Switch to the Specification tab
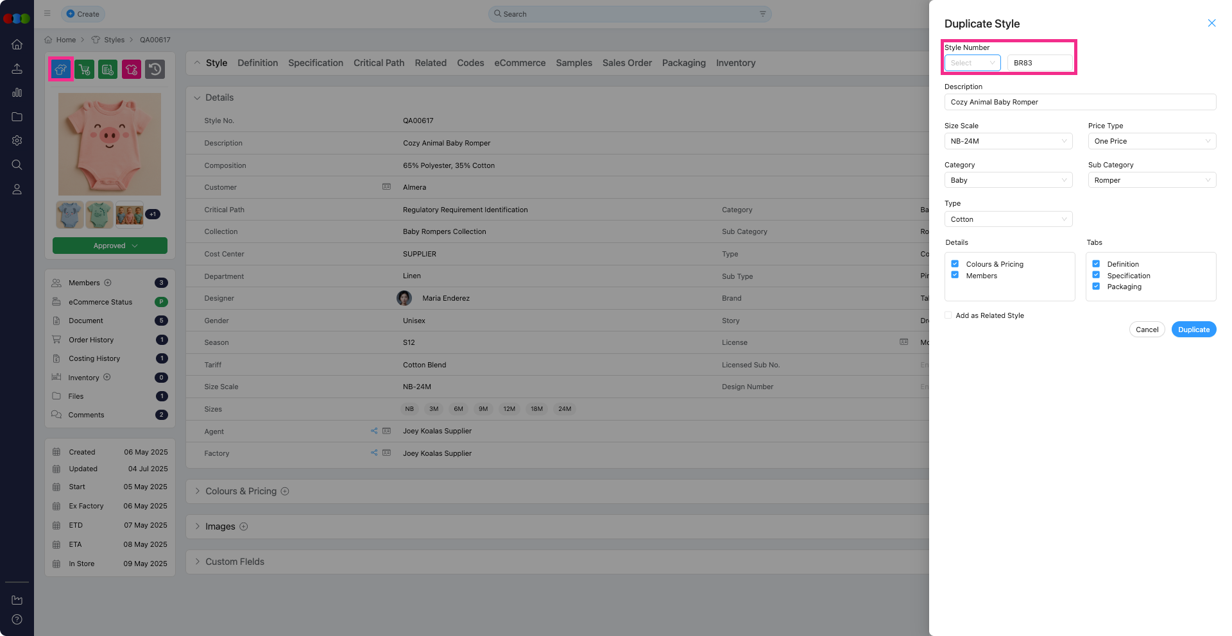Image resolution: width=1232 pixels, height=636 pixels. 315,63
